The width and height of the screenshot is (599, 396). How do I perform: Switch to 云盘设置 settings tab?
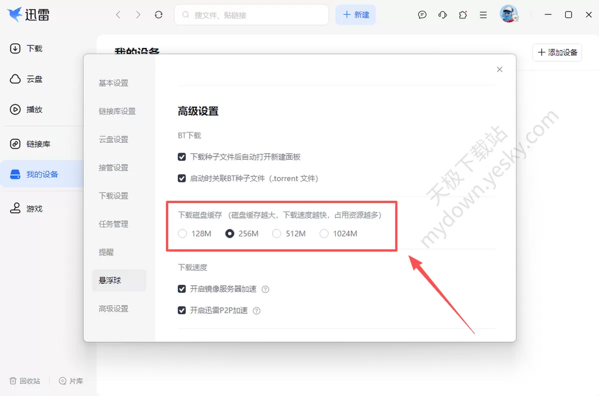[113, 139]
